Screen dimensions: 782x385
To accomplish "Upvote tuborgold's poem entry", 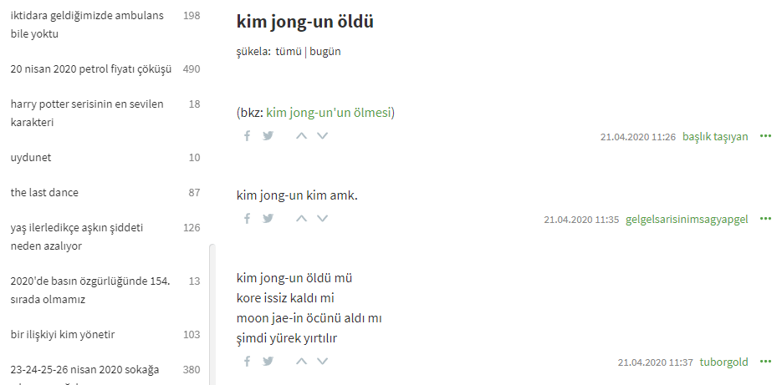I will pyautogui.click(x=301, y=361).
